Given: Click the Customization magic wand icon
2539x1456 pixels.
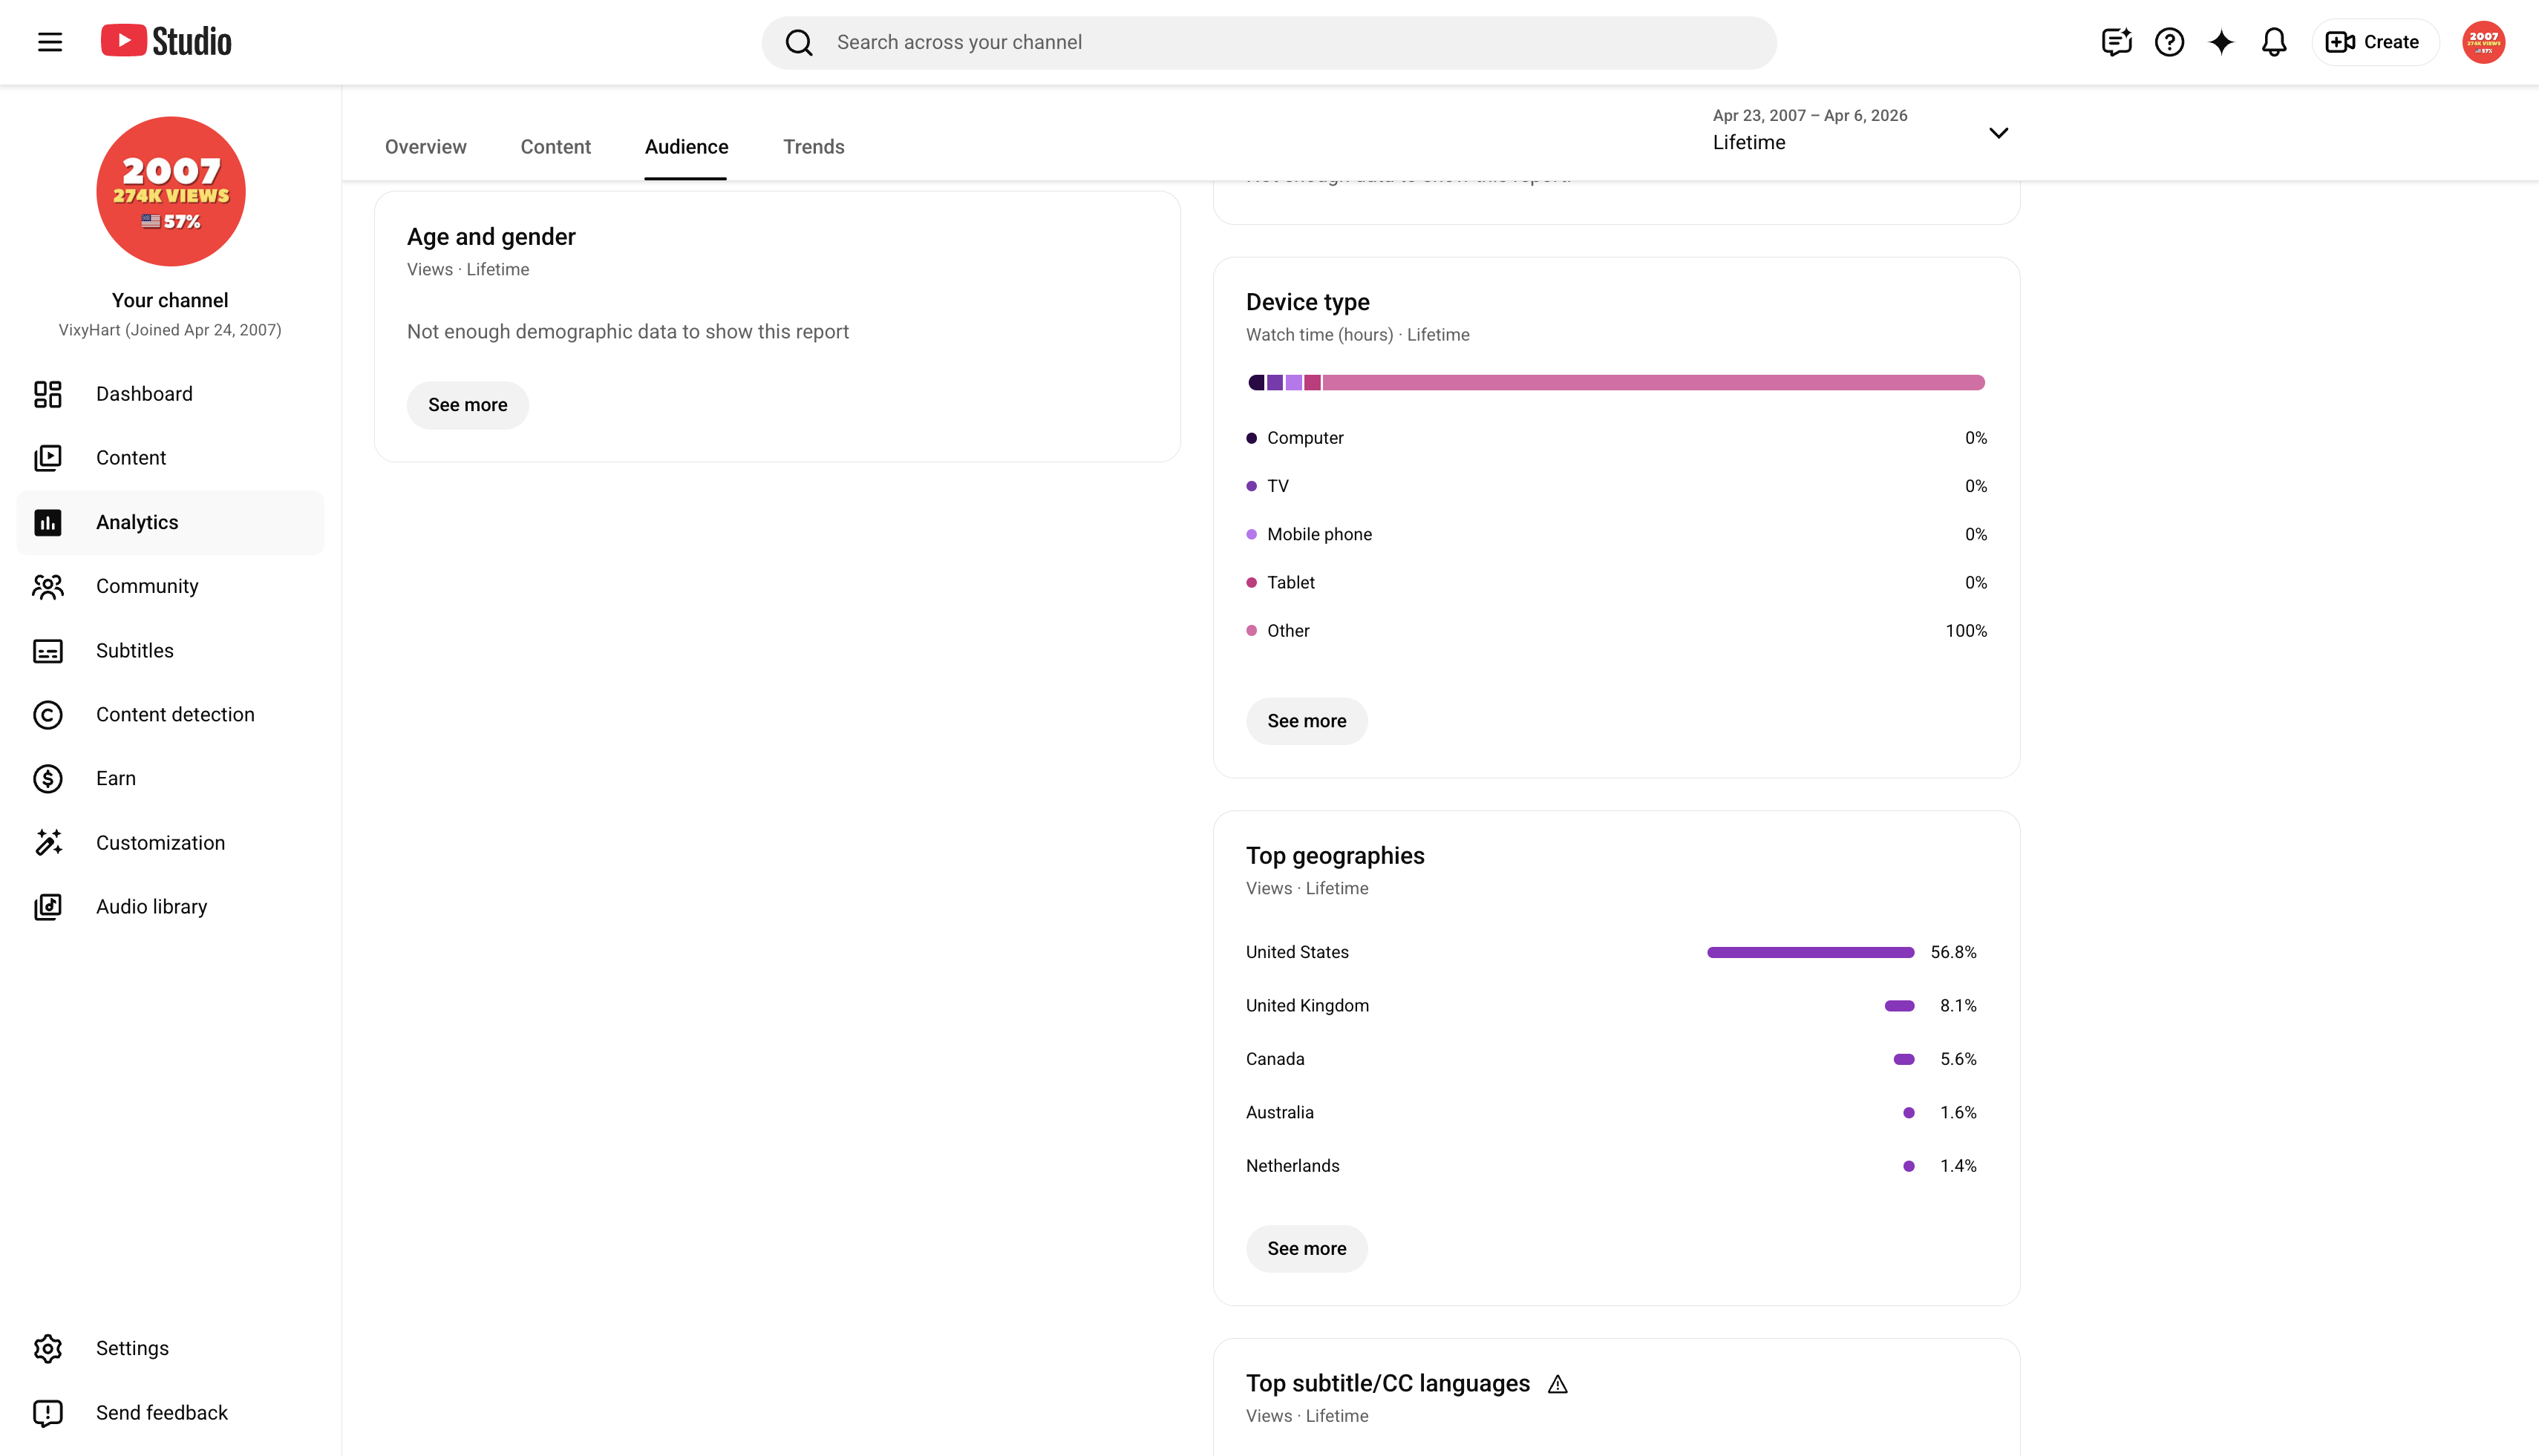Looking at the screenshot, I should (48, 843).
